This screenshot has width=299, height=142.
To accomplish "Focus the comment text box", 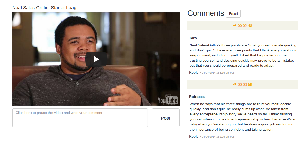I will 80,118.
